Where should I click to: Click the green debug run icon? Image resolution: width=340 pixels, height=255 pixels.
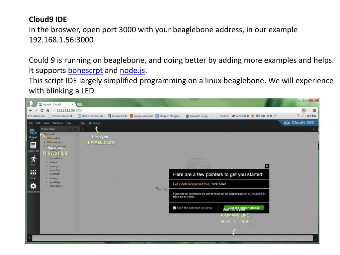(x=90, y=123)
